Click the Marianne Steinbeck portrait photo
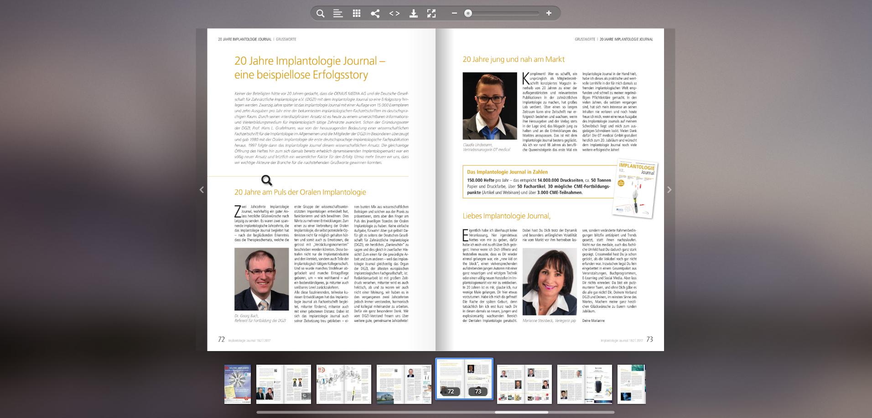The width and height of the screenshot is (872, 418). [x=550, y=281]
